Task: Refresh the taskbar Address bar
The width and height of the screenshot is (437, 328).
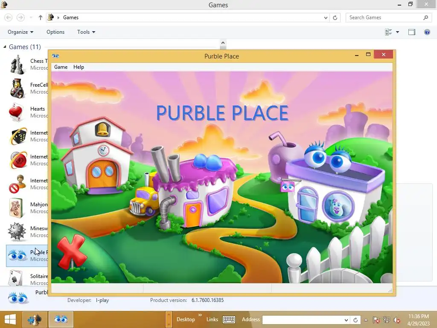Action: [x=355, y=320]
